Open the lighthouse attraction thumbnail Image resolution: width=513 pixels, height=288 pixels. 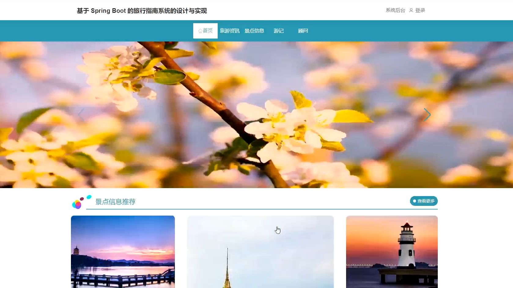coord(392,252)
